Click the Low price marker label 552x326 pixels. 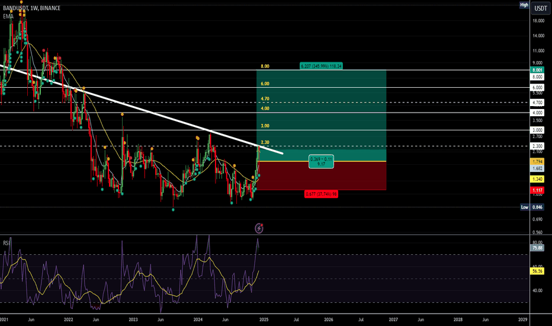tap(525, 207)
